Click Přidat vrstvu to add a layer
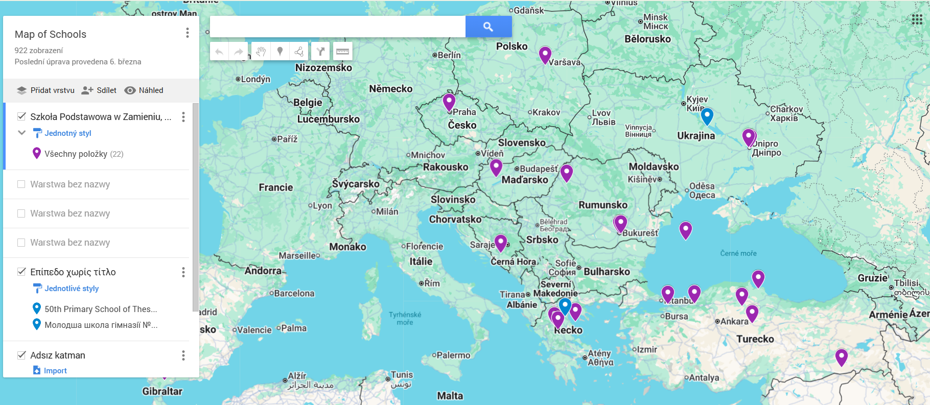The image size is (930, 405). coord(45,90)
